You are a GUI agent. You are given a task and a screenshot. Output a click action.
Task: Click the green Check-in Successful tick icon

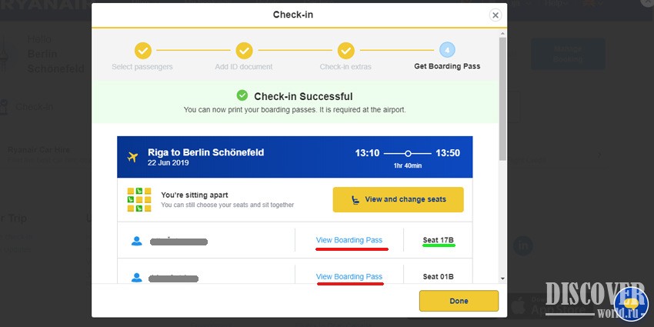click(x=242, y=95)
